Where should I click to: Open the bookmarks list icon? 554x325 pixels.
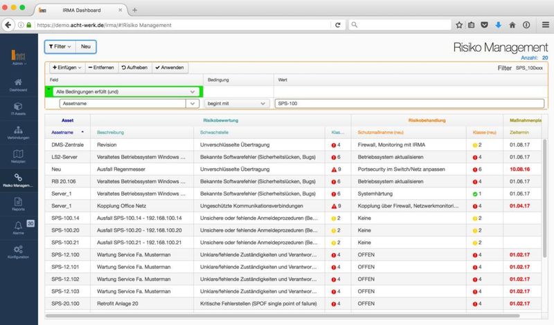click(x=472, y=25)
